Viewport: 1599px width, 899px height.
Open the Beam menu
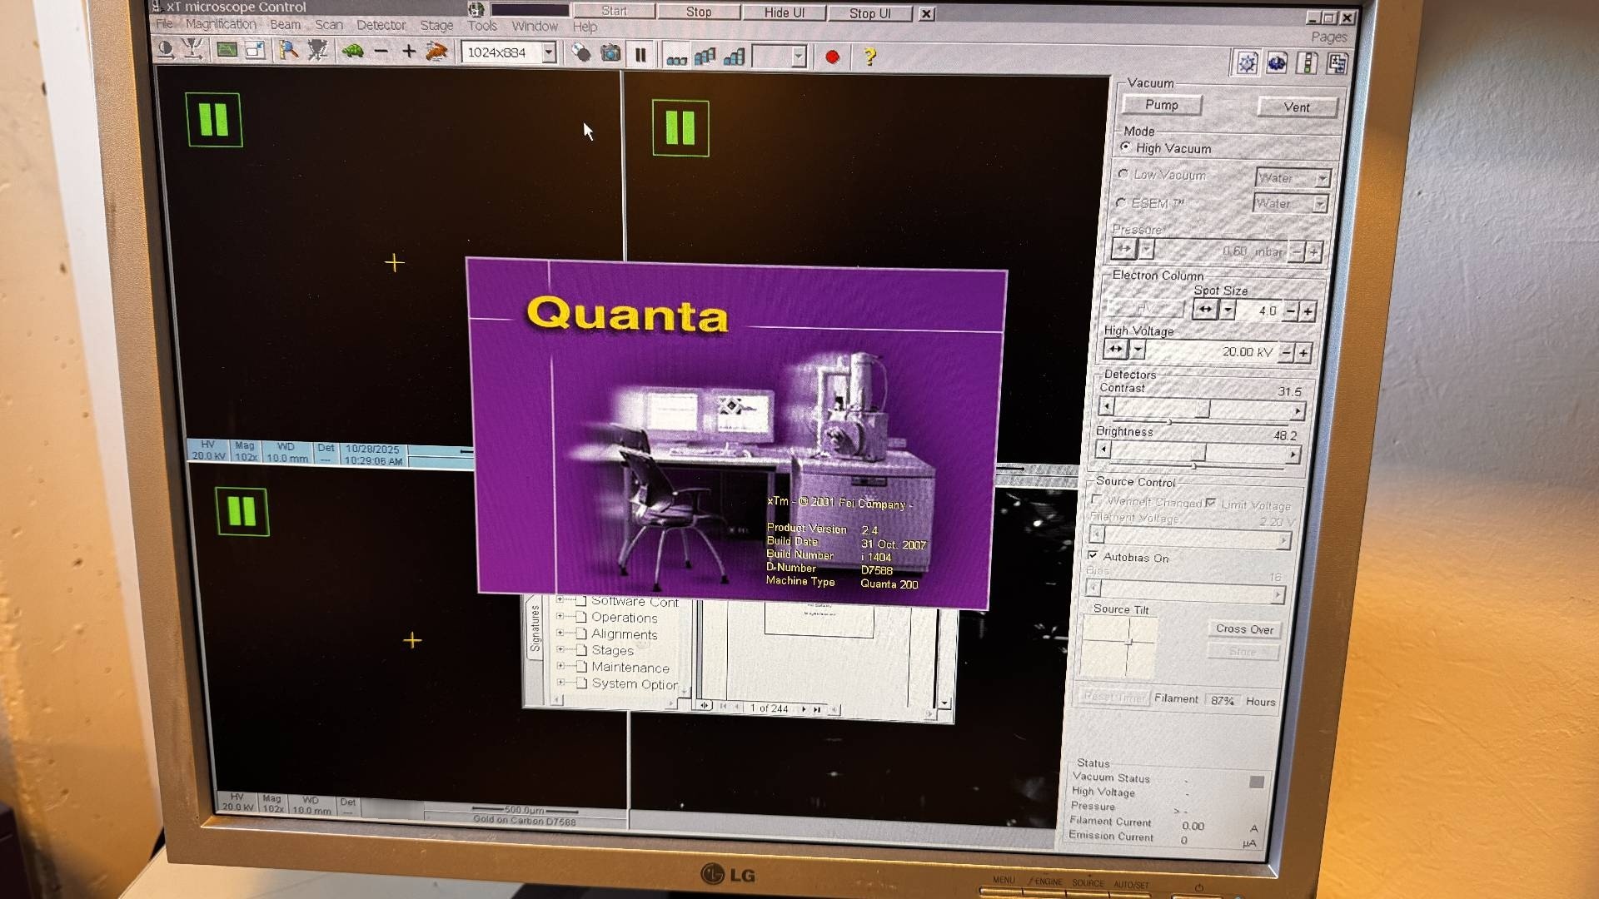pyautogui.click(x=285, y=25)
